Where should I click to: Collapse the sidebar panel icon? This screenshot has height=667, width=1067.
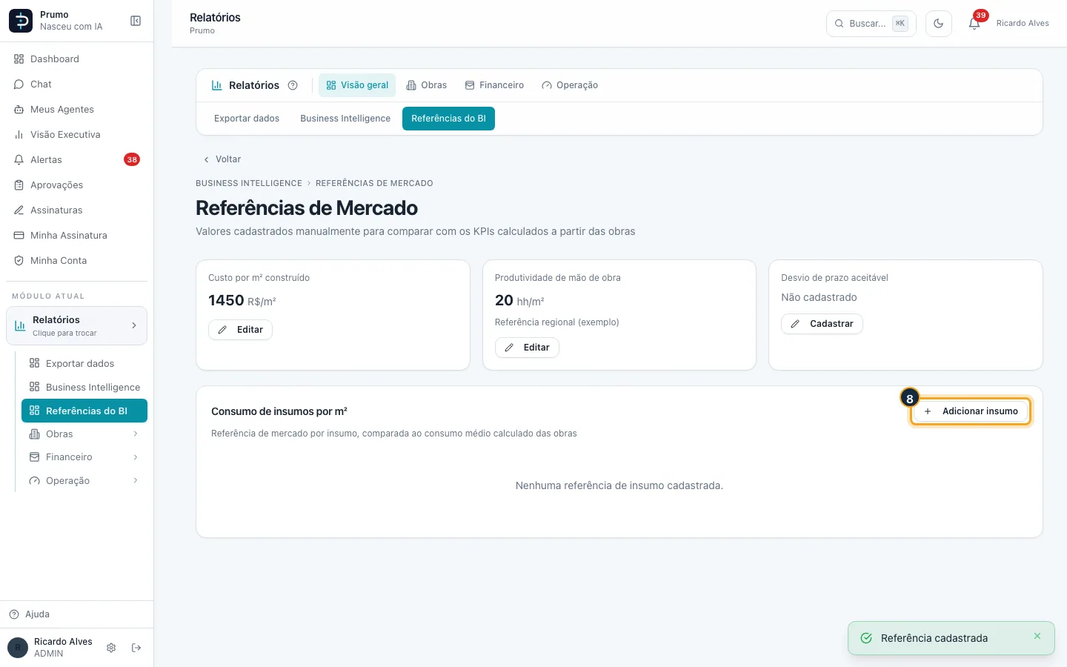[x=136, y=21]
